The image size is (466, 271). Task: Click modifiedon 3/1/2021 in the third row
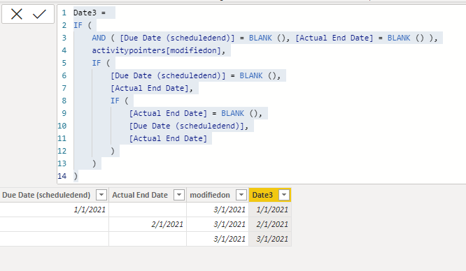pos(218,239)
